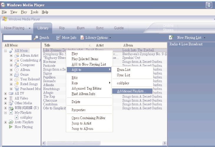
Task: Click the Year Released icon
Action: click(x=17, y=79)
